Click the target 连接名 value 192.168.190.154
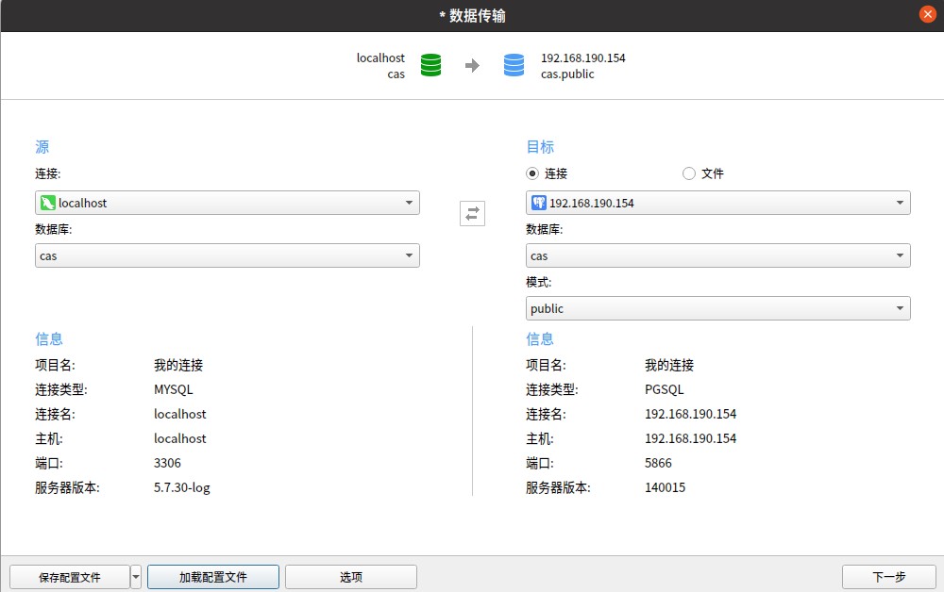This screenshot has width=944, height=592. click(x=691, y=414)
